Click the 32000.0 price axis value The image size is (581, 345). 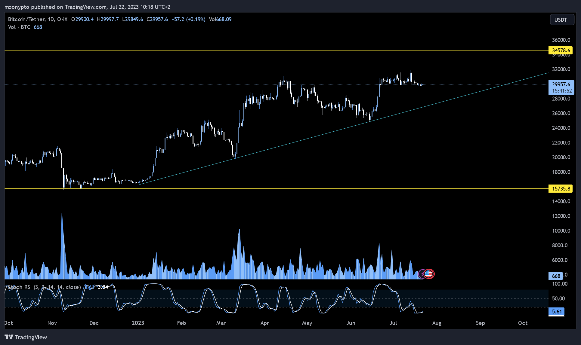coord(561,69)
